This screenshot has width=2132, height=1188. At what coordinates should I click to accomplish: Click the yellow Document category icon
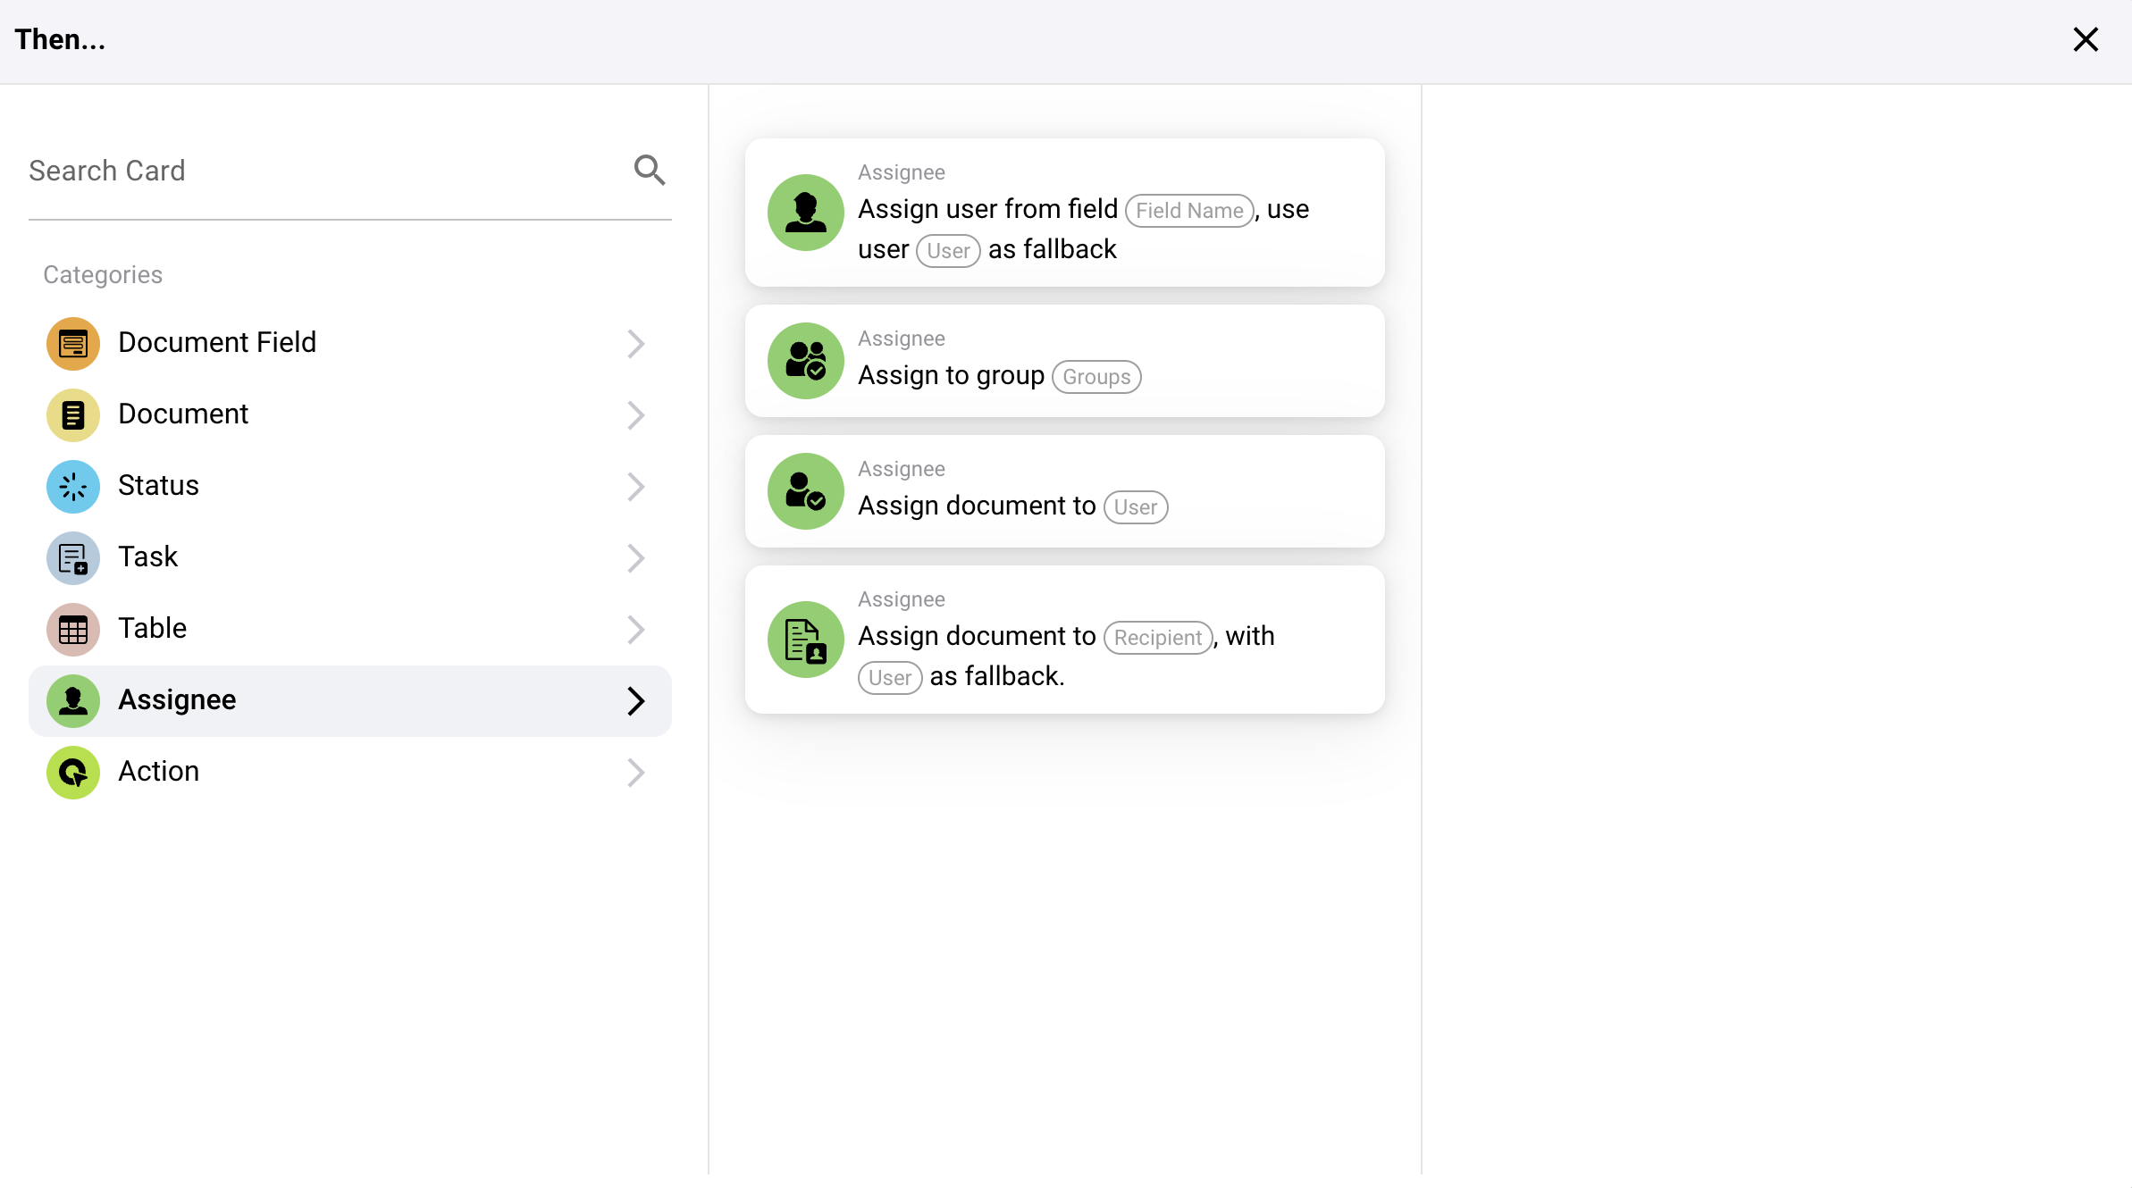(x=73, y=414)
